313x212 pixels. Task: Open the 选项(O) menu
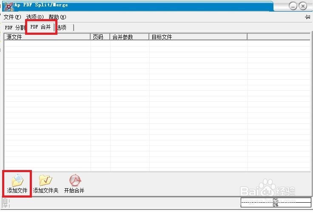35,17
